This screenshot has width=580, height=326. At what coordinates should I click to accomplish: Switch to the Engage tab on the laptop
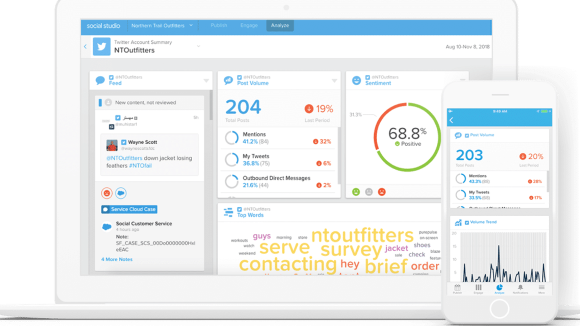[x=249, y=25]
